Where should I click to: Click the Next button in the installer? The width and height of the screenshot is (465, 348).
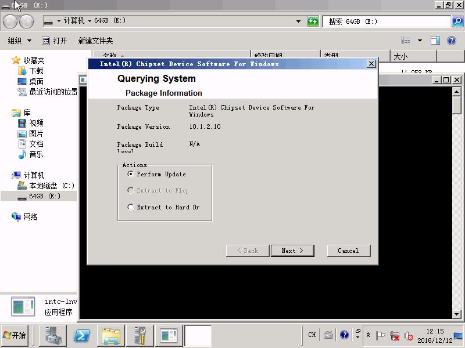click(x=292, y=251)
